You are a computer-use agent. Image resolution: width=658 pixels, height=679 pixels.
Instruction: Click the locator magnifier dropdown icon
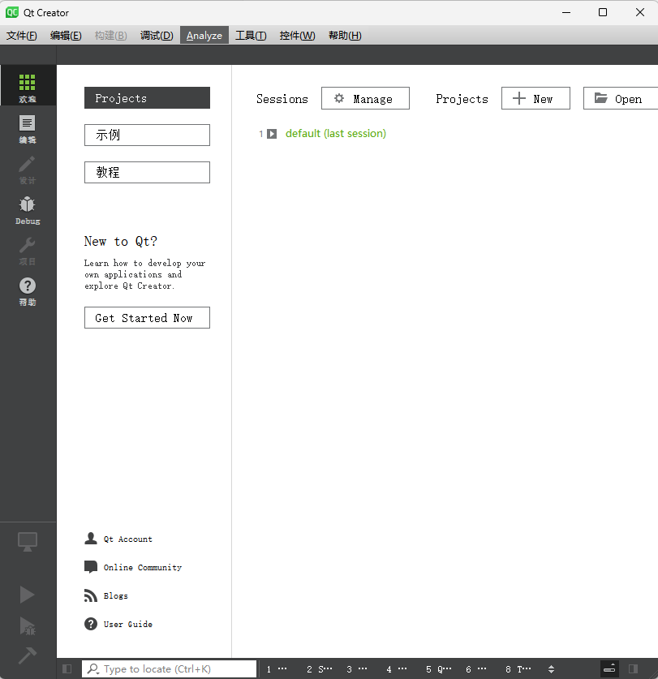point(93,669)
